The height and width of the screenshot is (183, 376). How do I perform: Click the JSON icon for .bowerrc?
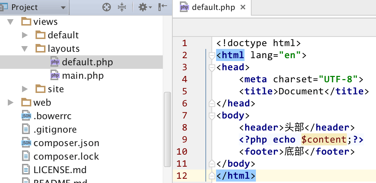point(26,116)
